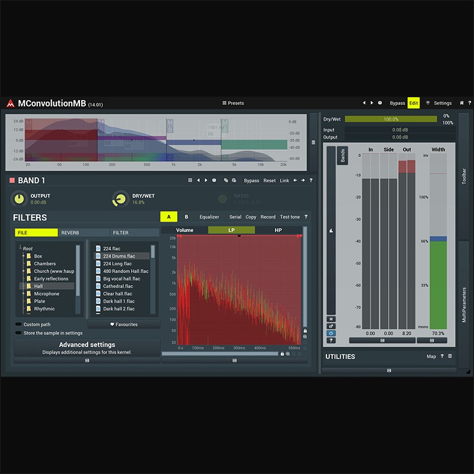Image resolution: width=474 pixels, height=474 pixels.
Task: Click Copy in Filters header
Action: pos(251,217)
